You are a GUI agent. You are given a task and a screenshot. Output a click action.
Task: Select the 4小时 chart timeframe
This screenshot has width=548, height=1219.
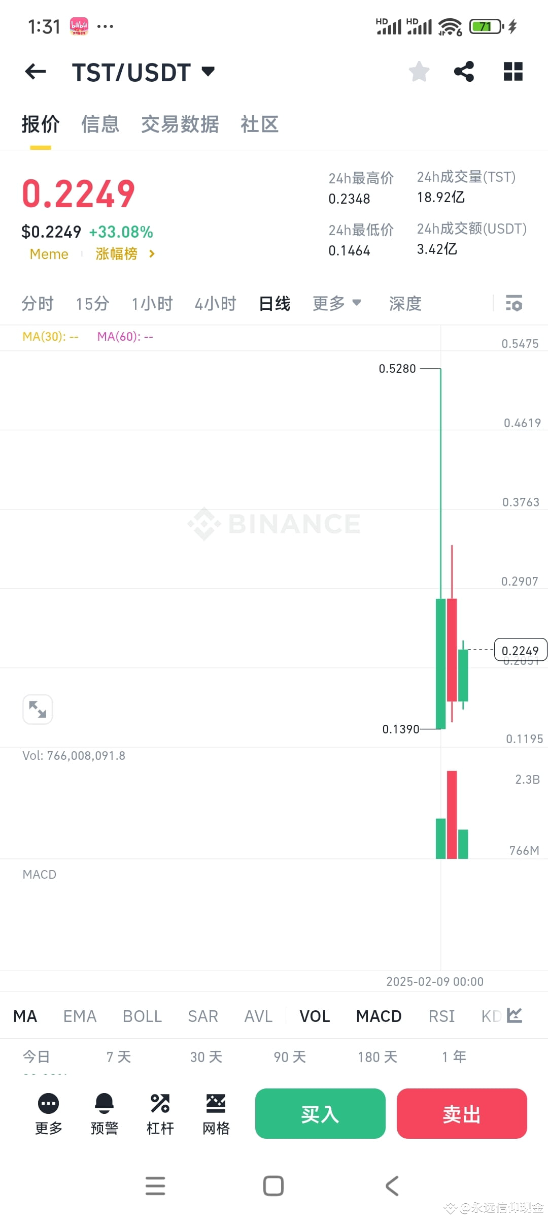coord(215,303)
